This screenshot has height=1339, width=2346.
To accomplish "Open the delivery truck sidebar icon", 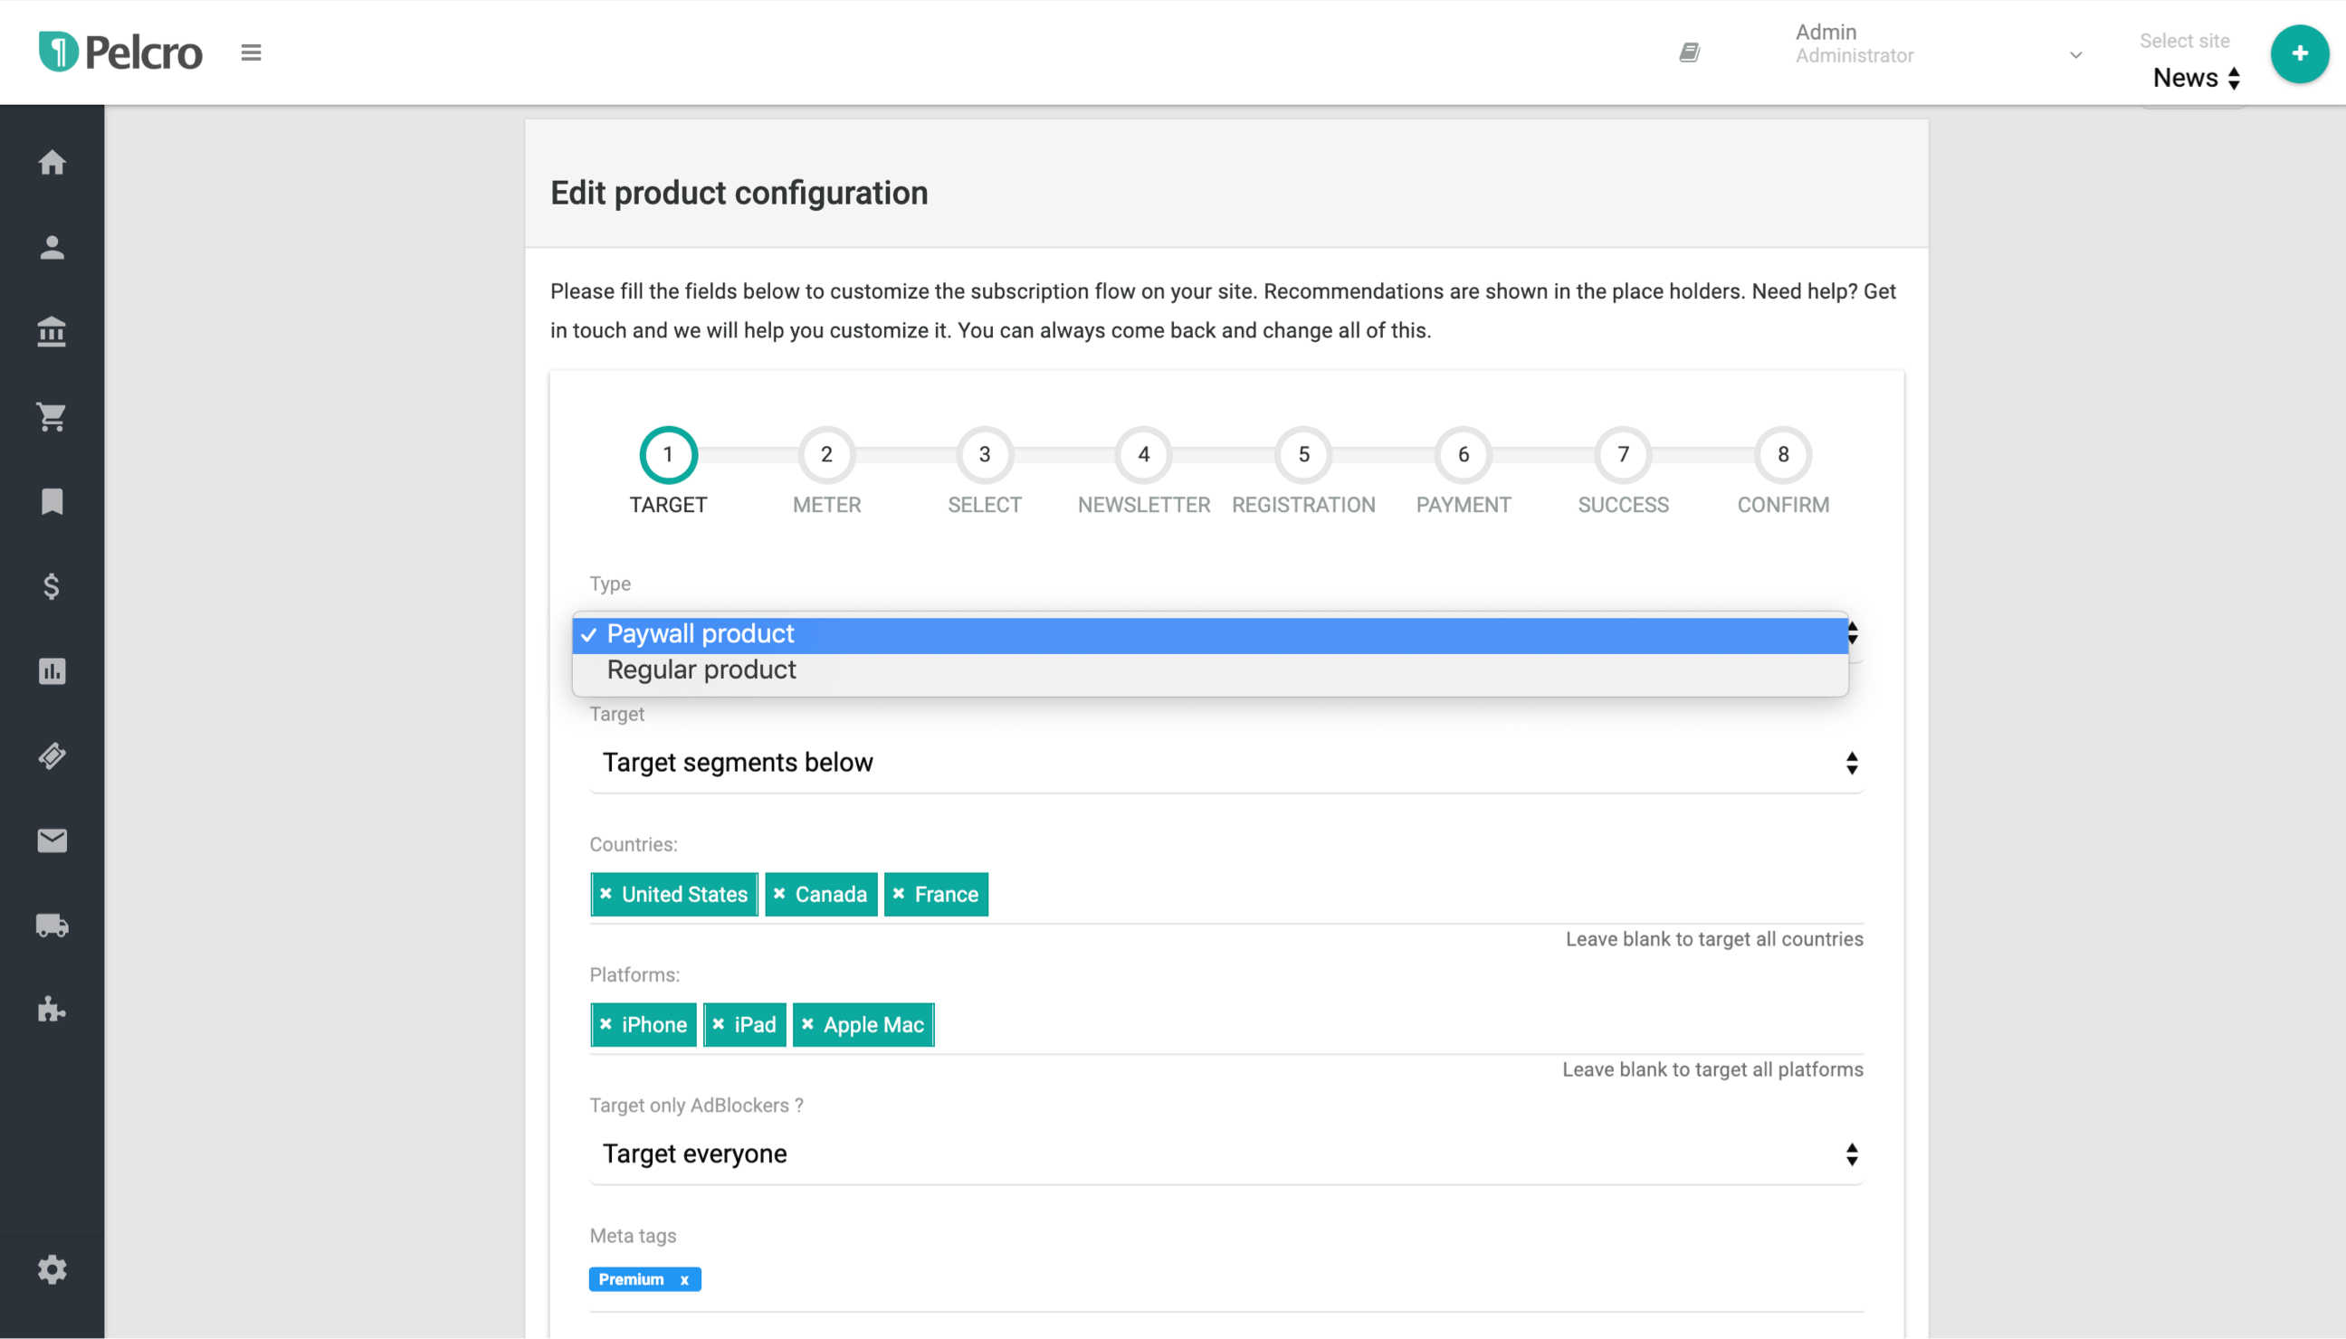I will pyautogui.click(x=52, y=926).
